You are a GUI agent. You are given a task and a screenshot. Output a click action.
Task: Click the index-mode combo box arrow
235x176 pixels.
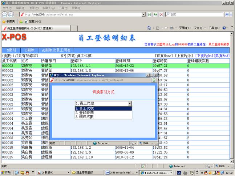(130, 104)
